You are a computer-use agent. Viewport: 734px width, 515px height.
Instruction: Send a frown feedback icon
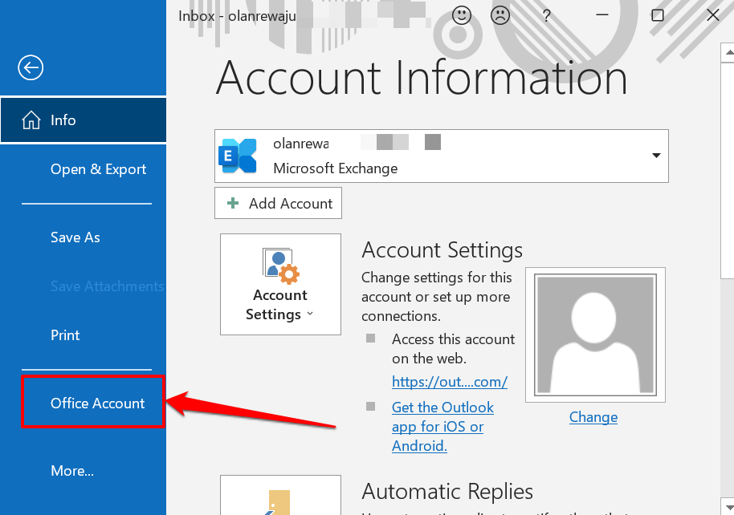pyautogui.click(x=500, y=15)
